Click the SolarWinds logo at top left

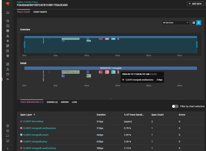click(x=8, y=4)
